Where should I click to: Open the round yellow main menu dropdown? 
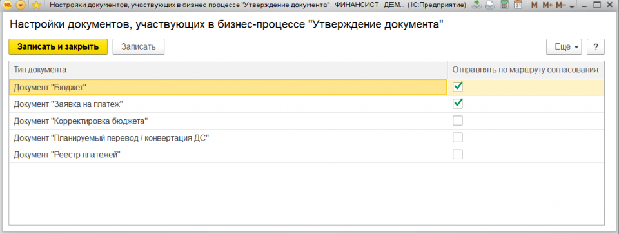tap(21, 5)
